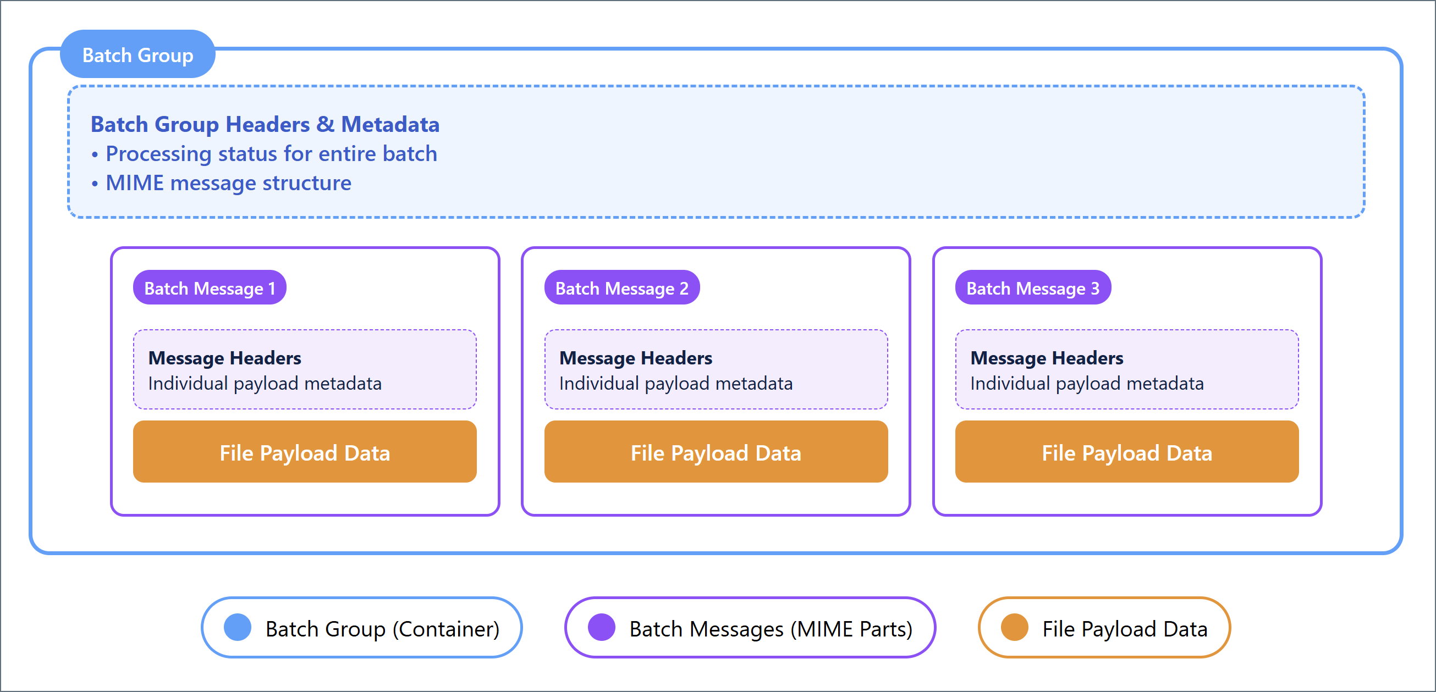Image resolution: width=1436 pixels, height=692 pixels.
Task: Click File Payload Data in Batch Message 2
Action: coord(716,452)
